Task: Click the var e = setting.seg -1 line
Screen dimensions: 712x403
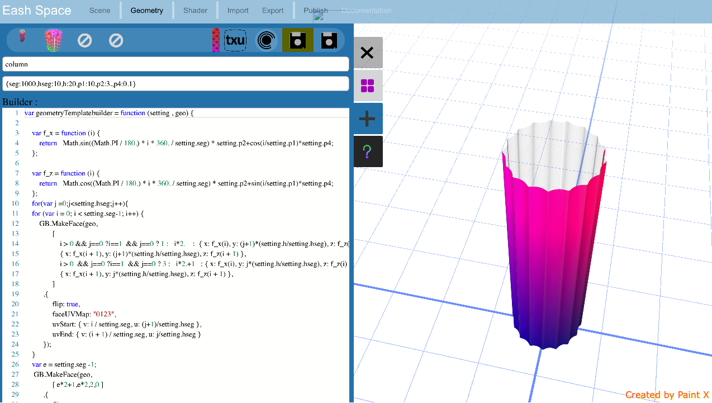Action: click(x=64, y=364)
